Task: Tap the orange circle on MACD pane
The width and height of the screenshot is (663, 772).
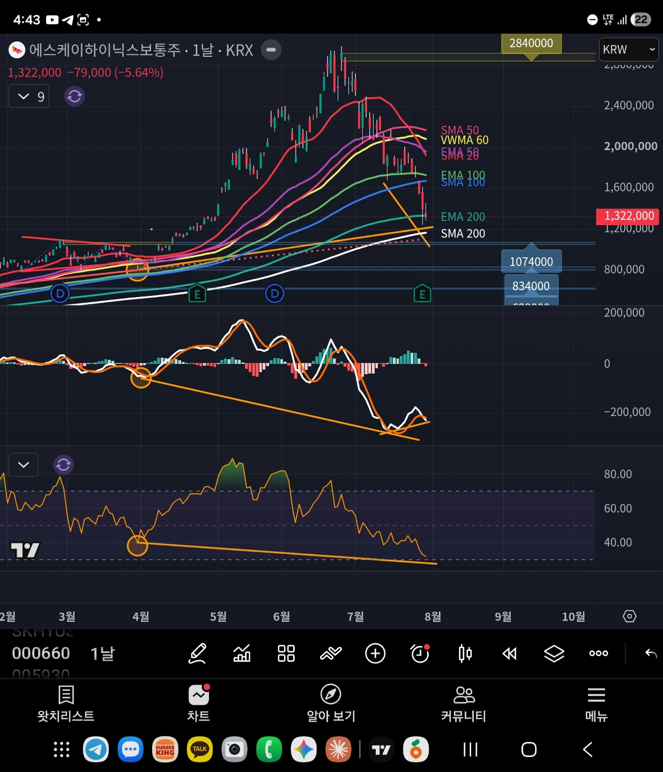Action: 141,377
